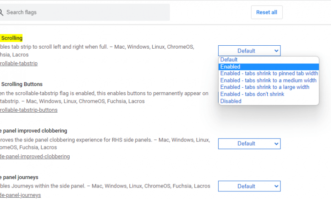Image resolution: width=331 pixels, height=199 pixels.
Task: Pick the 'Enabled - tabs don't shrink' option
Action: (252, 94)
